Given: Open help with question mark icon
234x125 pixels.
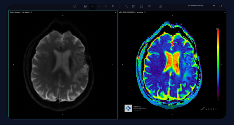Looking at the screenshot, I should pyautogui.click(x=214, y=6).
